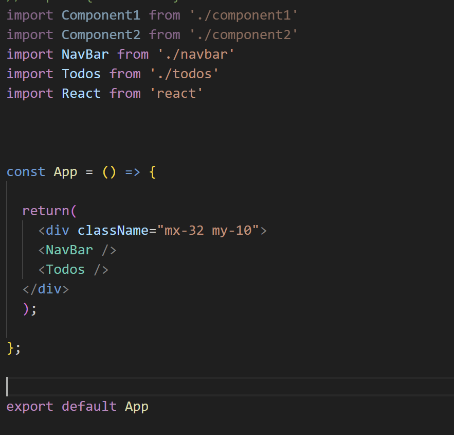The image size is (454, 435).
Task: Click the const keyword
Action: tap(26, 172)
